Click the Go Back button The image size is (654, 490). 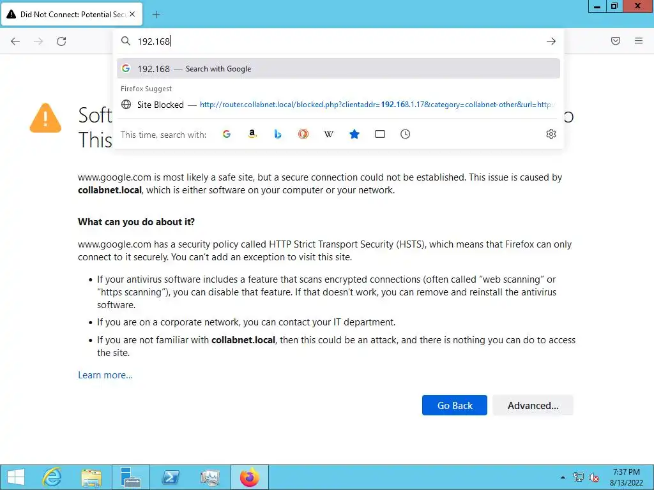[455, 405]
